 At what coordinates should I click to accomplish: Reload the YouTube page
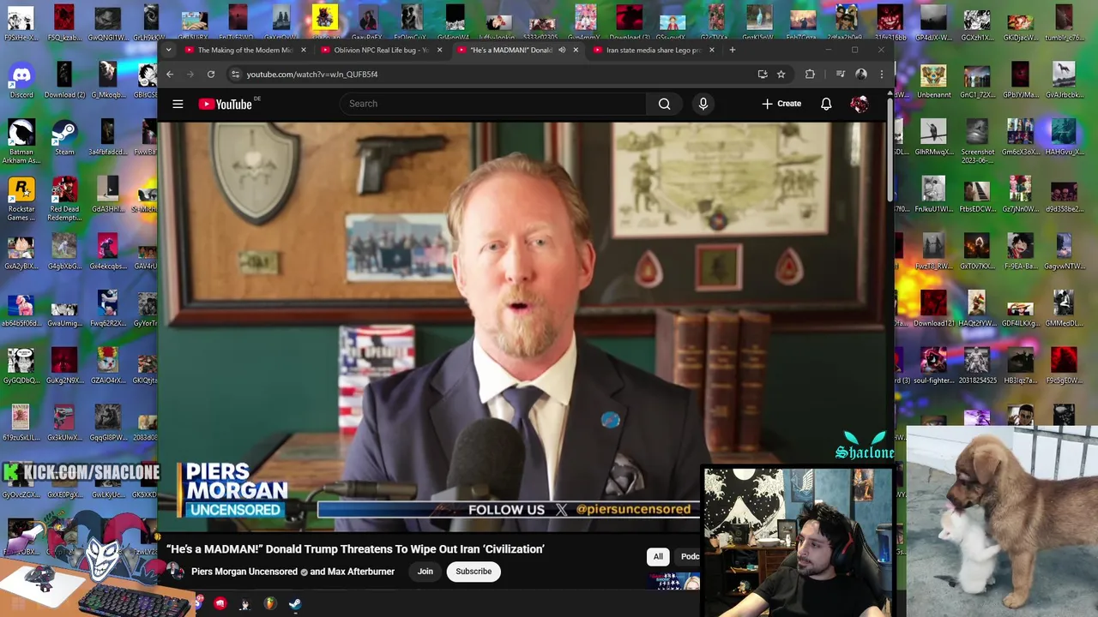(211, 75)
